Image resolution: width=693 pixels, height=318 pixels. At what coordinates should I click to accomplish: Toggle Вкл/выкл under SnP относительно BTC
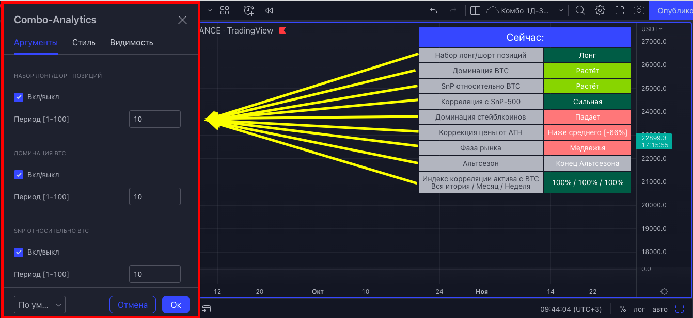(x=19, y=252)
